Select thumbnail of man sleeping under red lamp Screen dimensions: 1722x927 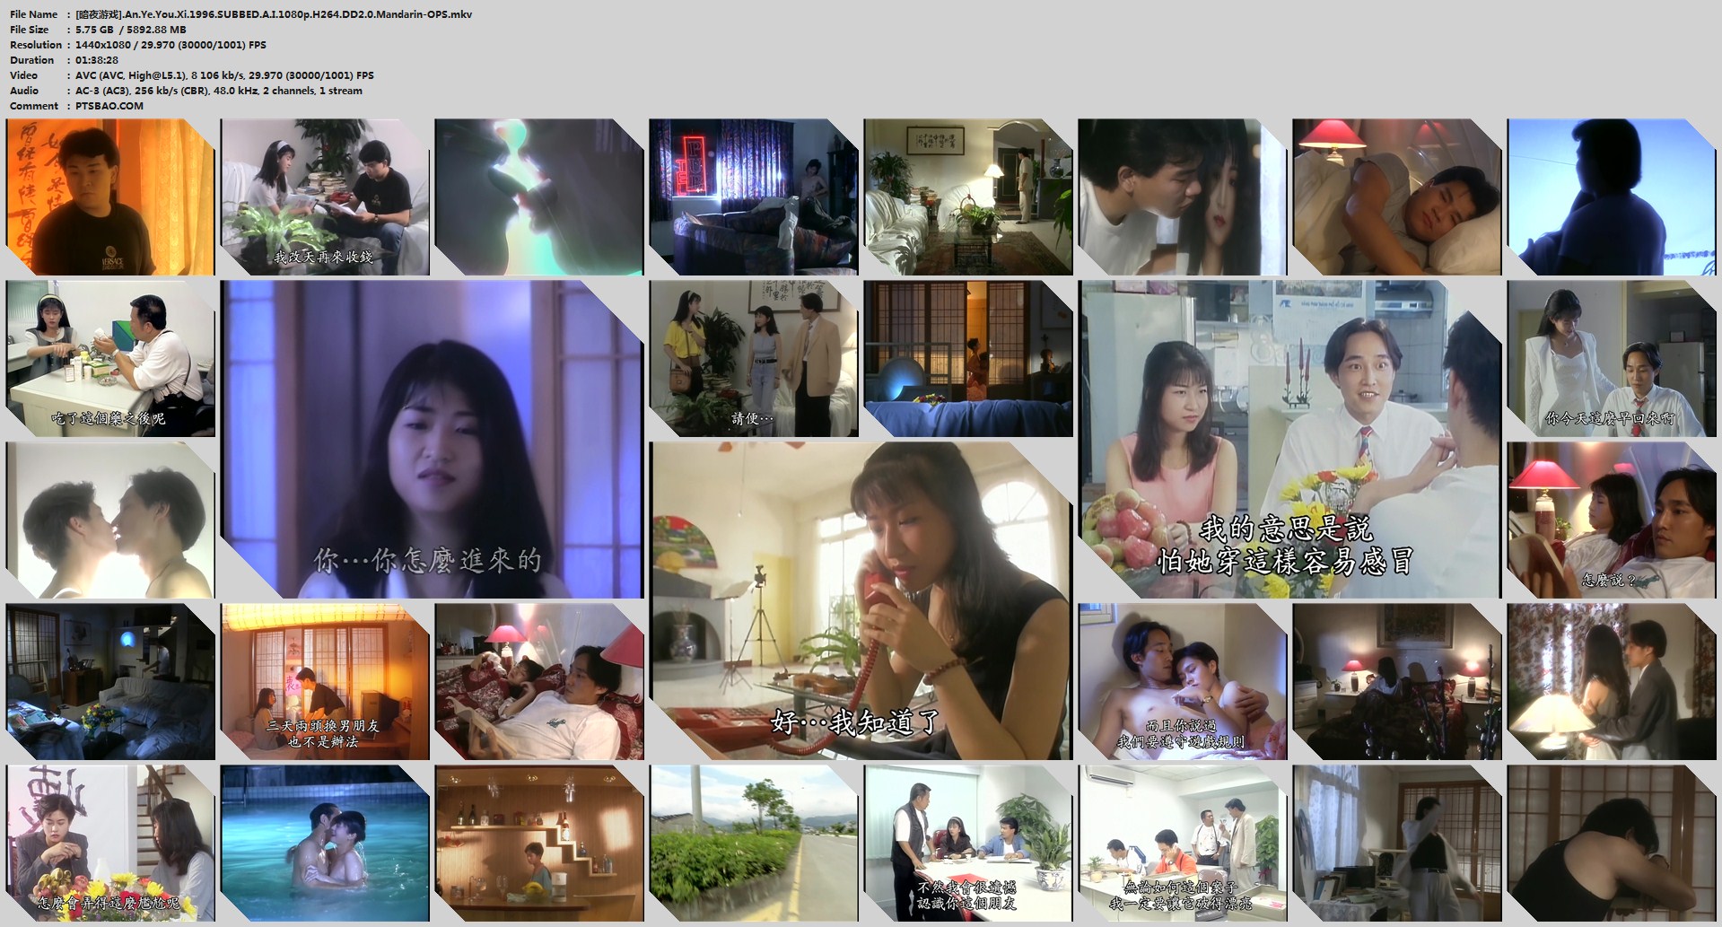[1396, 197]
